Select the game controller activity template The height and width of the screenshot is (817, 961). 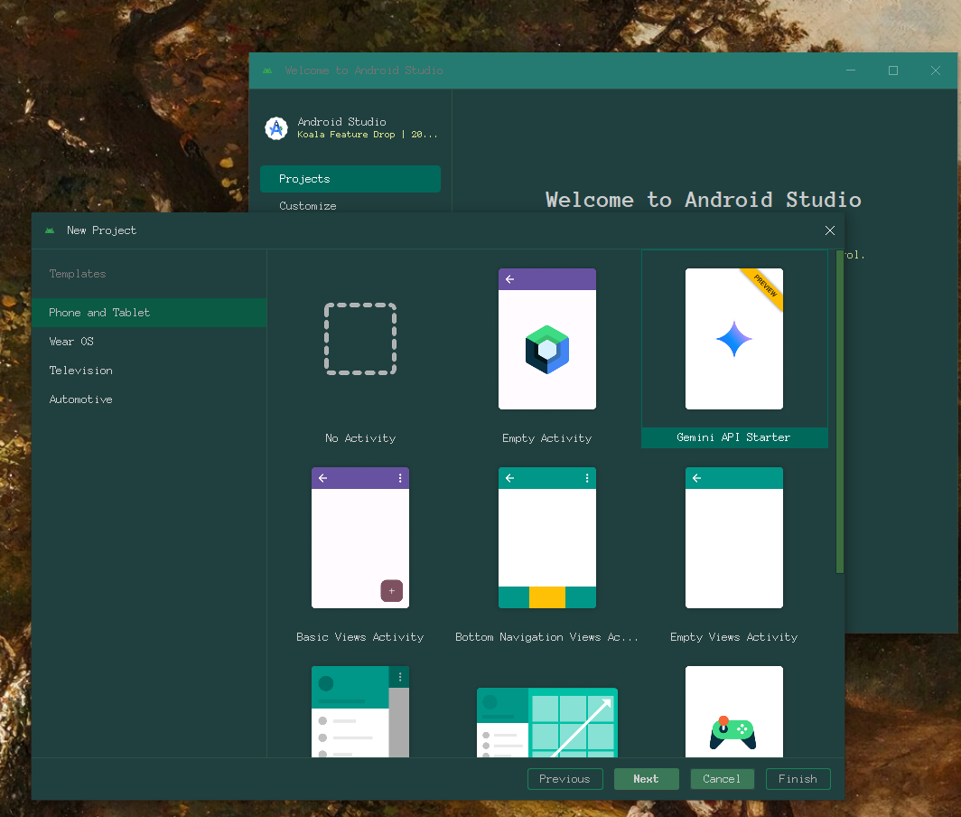coord(734,711)
